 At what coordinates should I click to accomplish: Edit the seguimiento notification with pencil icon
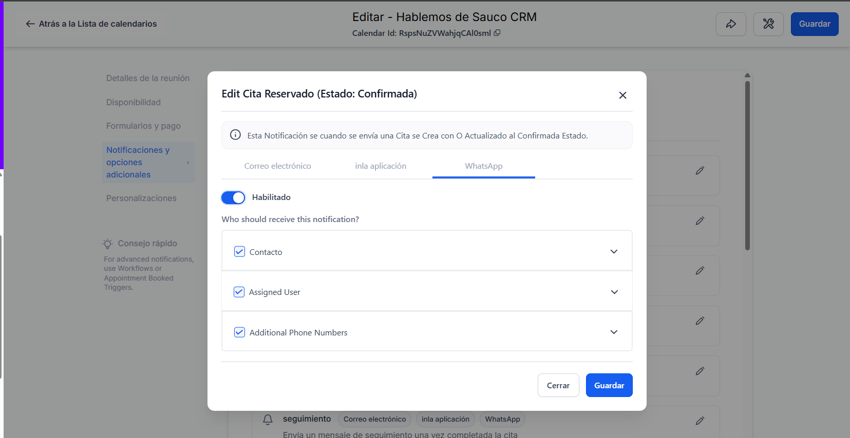point(700,421)
